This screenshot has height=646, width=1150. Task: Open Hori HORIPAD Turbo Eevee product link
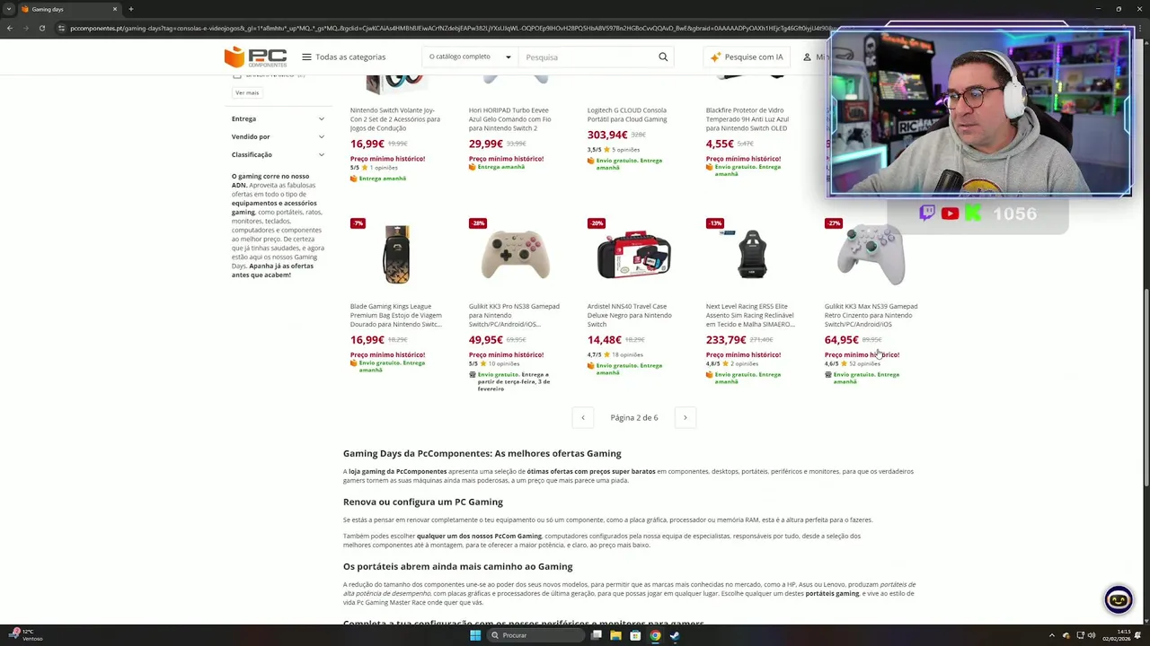coord(510,118)
